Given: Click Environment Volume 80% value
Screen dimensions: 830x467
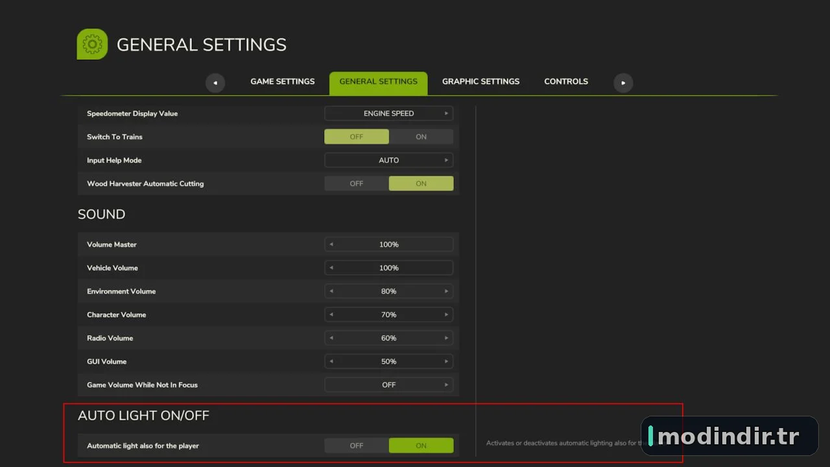Looking at the screenshot, I should pos(389,291).
